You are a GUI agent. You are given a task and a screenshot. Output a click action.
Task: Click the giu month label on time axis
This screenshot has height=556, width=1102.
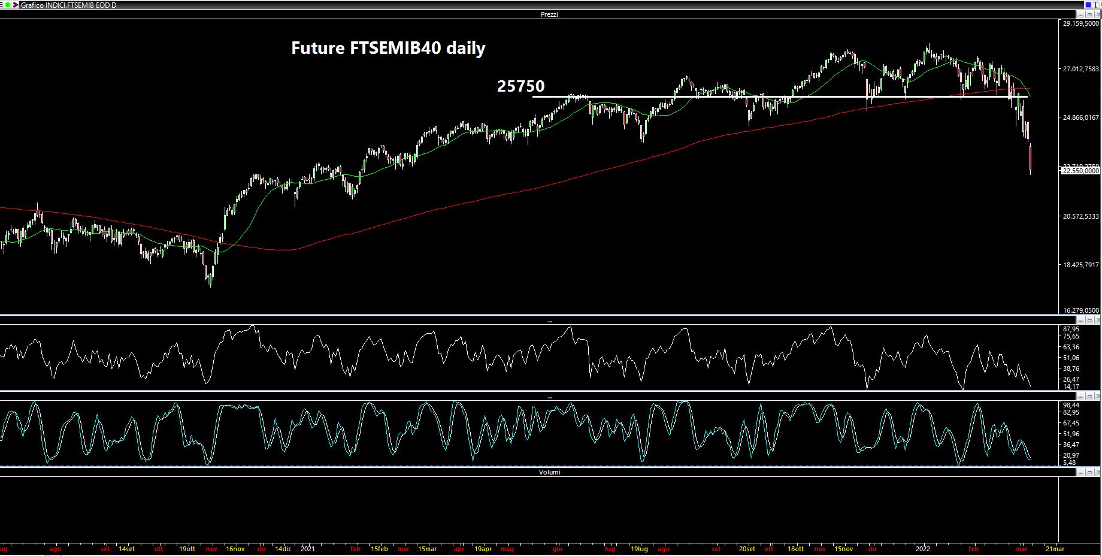pos(557,548)
